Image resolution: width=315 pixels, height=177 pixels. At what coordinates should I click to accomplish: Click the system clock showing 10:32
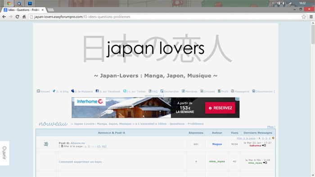[x=302, y=3]
